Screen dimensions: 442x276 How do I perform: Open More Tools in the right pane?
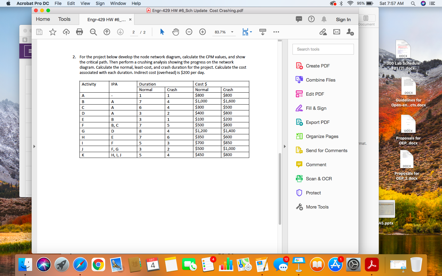coord(316,207)
